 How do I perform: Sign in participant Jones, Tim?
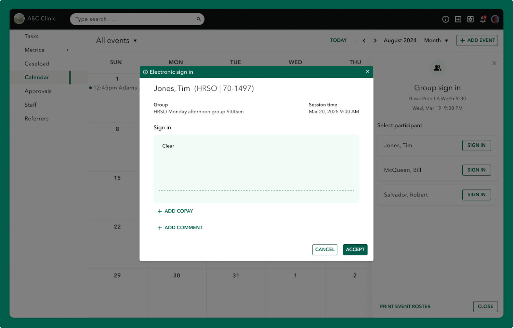476,145
